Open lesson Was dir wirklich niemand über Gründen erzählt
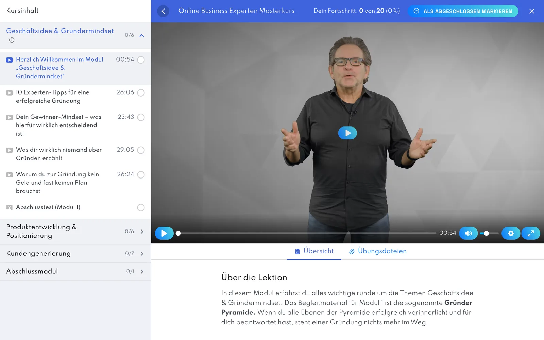Screen dimensions: 544x340 click(75, 154)
